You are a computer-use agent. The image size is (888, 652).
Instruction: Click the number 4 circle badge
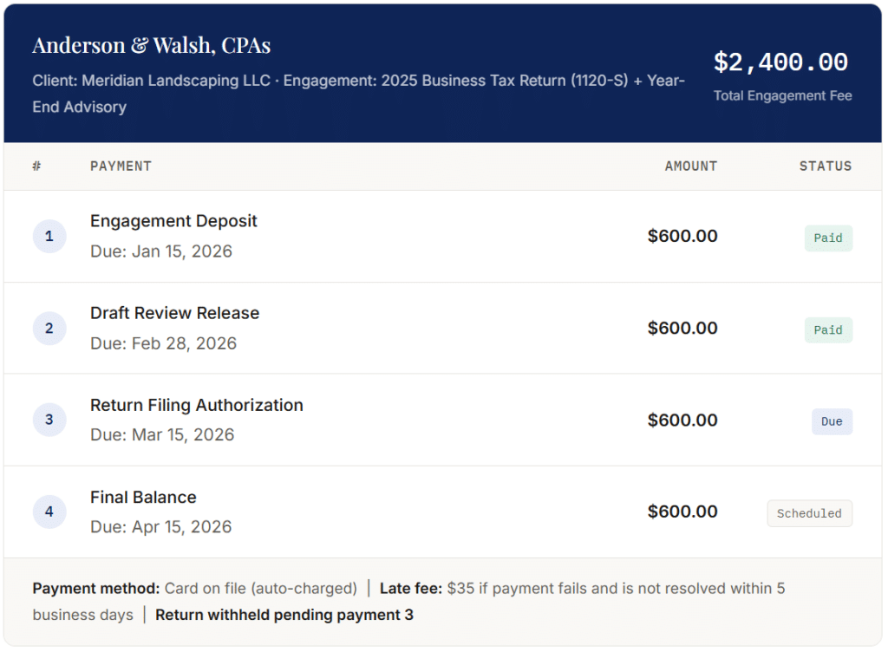49,512
